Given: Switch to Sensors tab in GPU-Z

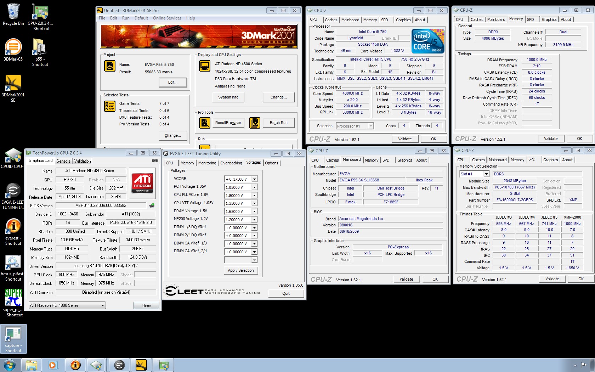Looking at the screenshot, I should [x=63, y=161].
